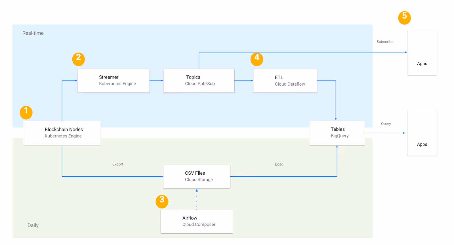Click the Apps box next to Query

(422, 133)
